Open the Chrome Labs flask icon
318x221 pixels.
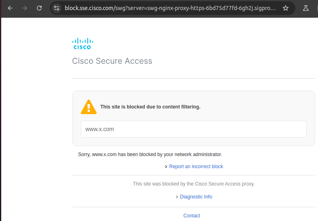point(306,8)
